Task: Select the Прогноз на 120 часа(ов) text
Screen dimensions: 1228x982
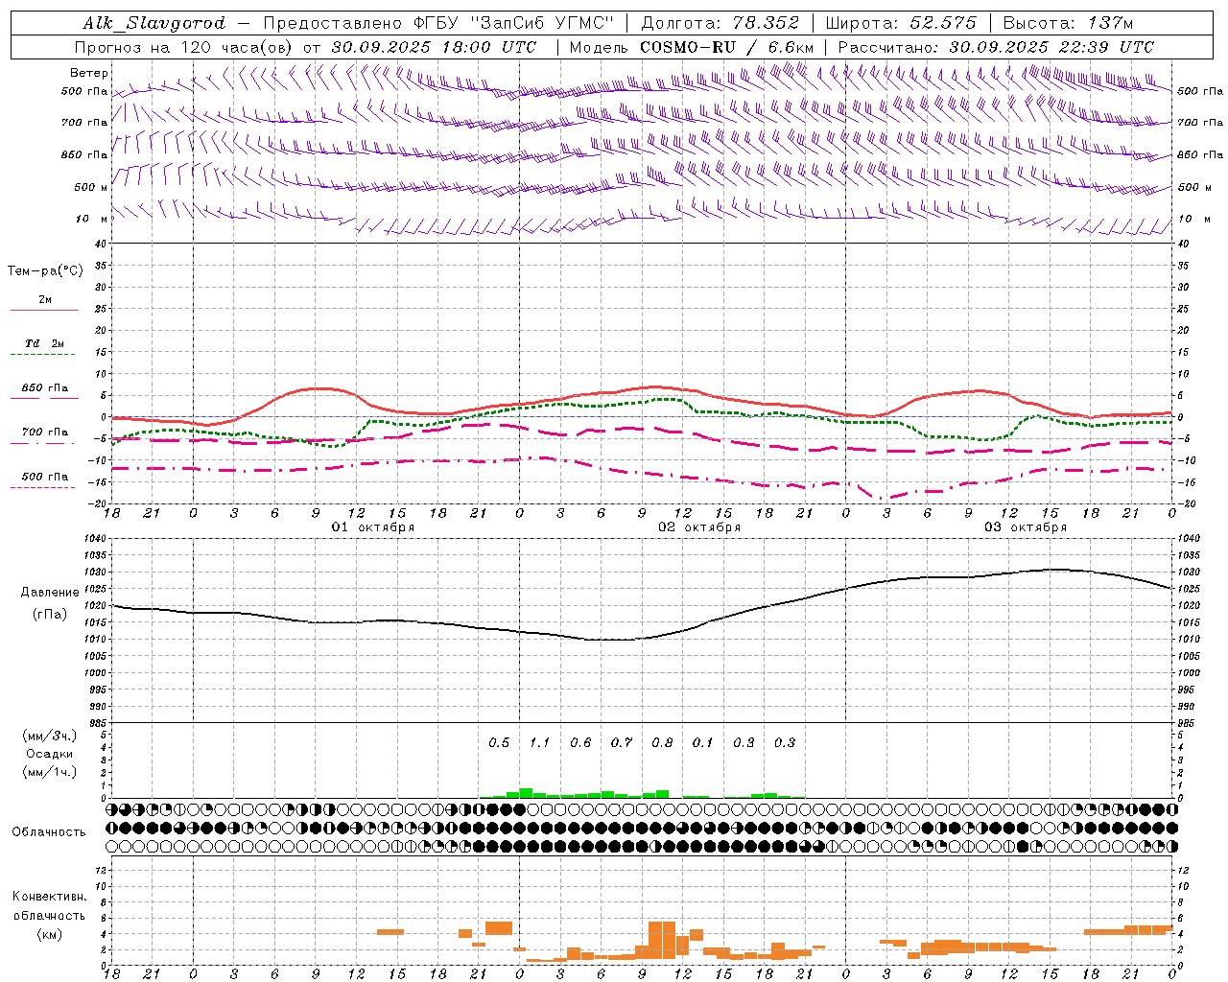Action: (186, 47)
